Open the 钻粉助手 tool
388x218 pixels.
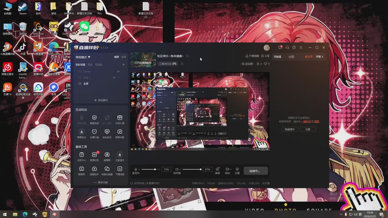point(107,134)
